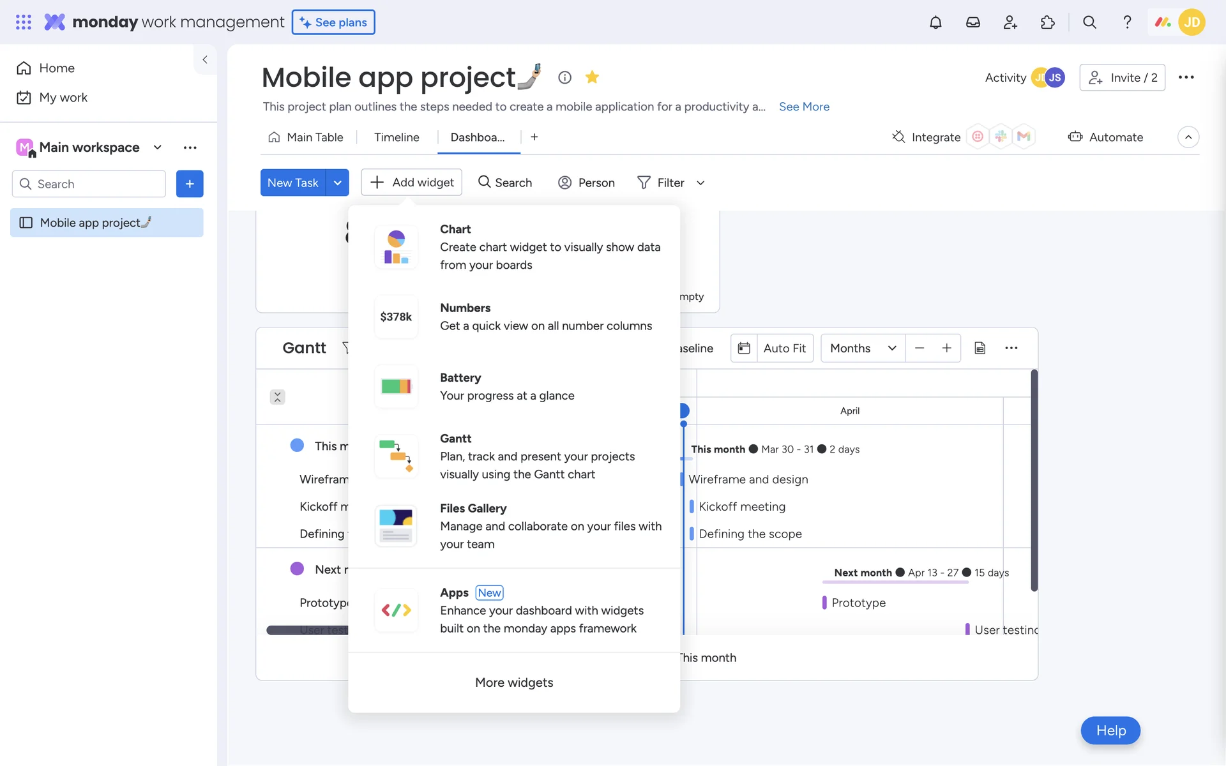The image size is (1226, 766).
Task: Open the New Task dropdown arrow
Action: [x=337, y=183]
